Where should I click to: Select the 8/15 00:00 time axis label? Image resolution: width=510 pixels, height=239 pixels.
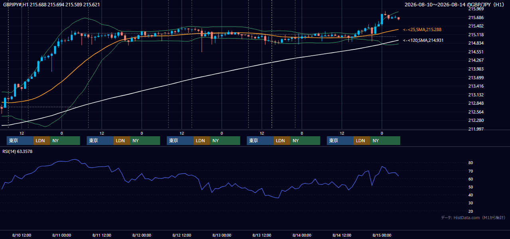(382, 235)
